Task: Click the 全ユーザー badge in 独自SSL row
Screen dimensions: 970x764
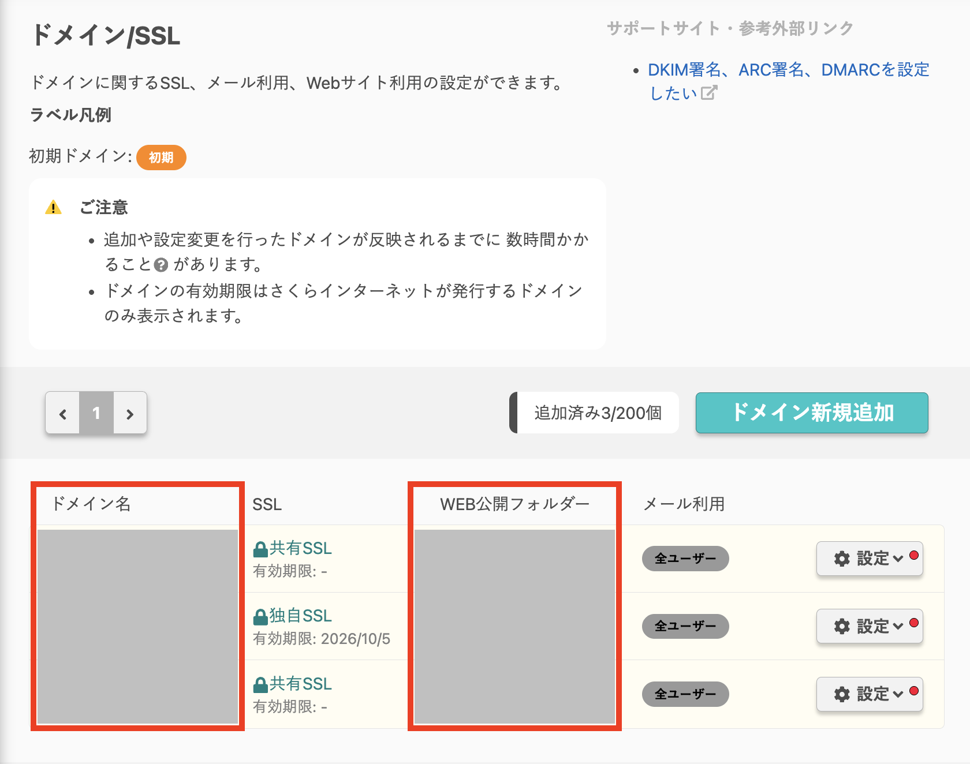Action: coord(685,626)
